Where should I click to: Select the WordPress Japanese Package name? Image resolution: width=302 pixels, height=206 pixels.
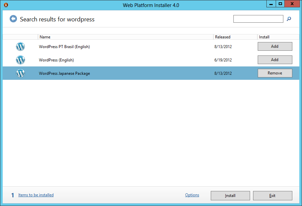64,73
